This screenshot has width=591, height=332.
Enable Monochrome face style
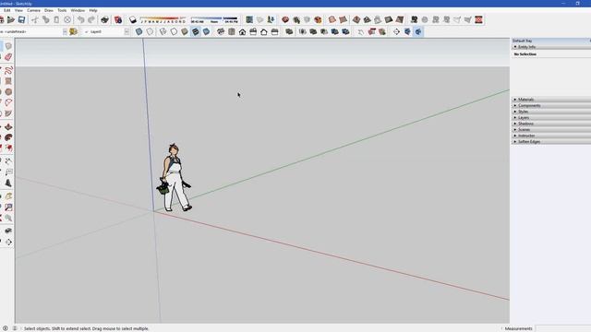click(206, 32)
